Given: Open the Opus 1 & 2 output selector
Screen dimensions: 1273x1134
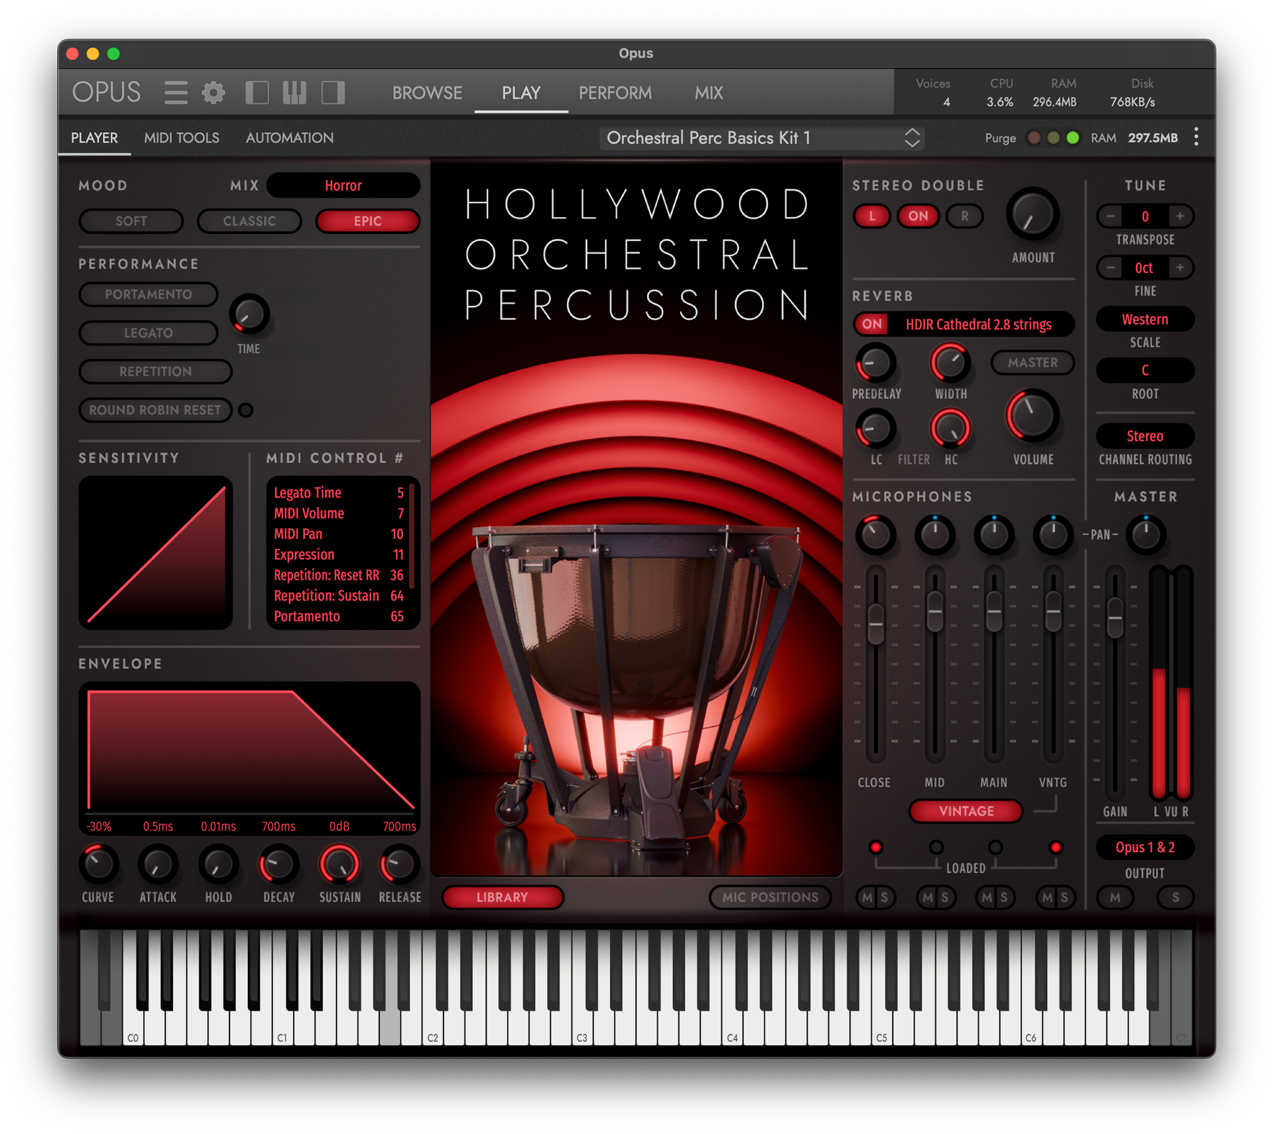Looking at the screenshot, I should tap(1145, 848).
